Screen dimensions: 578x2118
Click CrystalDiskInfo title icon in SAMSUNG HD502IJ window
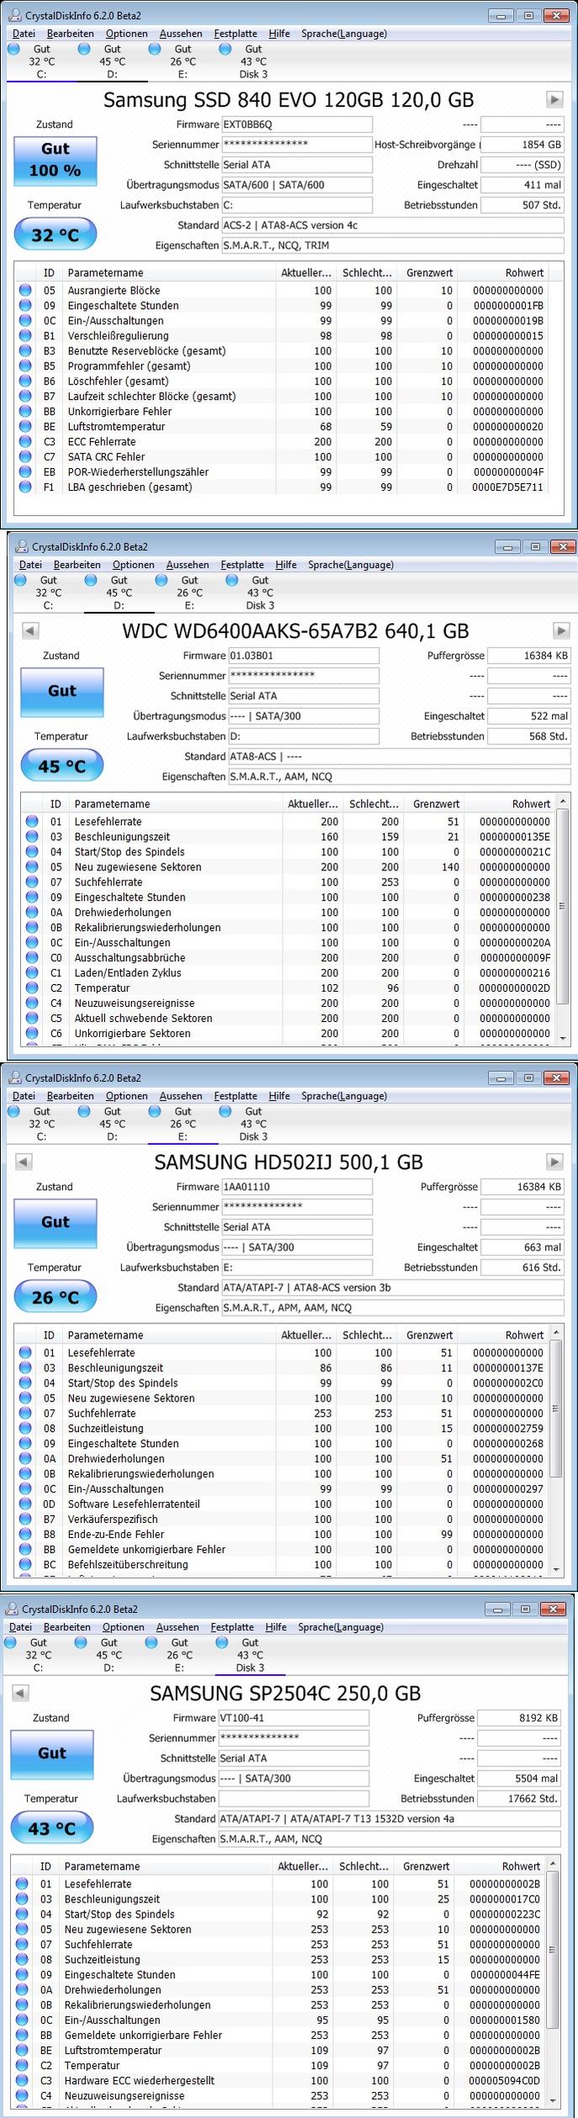point(16,1078)
